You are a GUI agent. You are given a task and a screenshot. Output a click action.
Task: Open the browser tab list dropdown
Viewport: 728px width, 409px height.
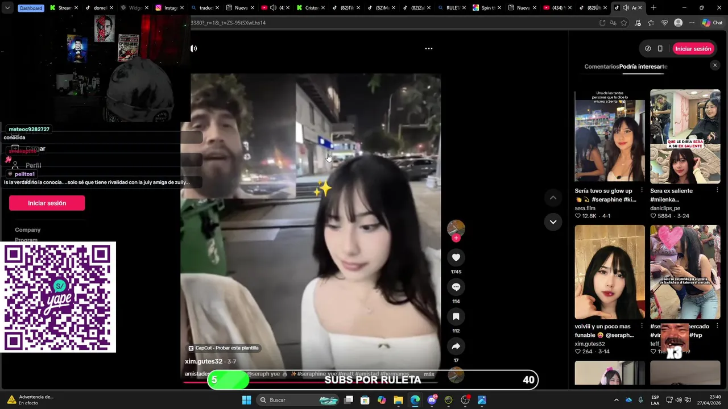pyautogui.click(x=7, y=8)
